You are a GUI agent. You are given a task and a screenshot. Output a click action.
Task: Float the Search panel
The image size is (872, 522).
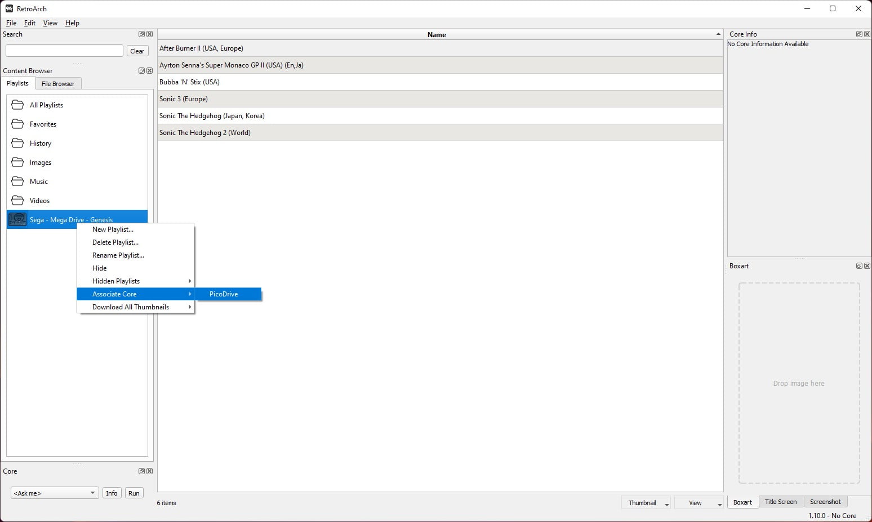coord(141,34)
